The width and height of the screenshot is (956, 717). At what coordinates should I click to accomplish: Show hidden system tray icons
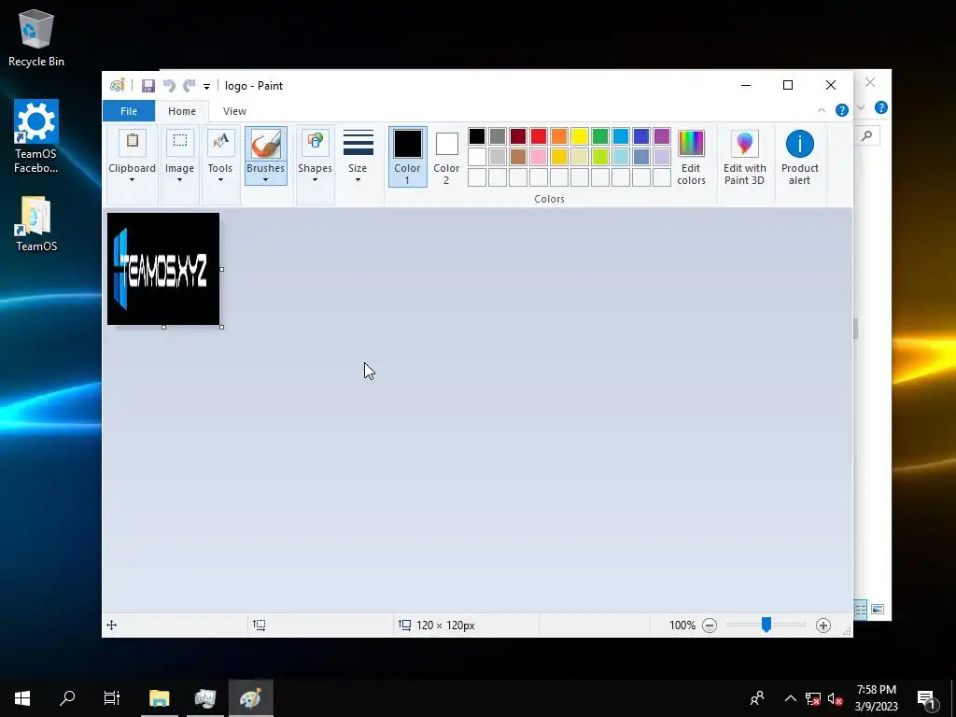(x=790, y=698)
